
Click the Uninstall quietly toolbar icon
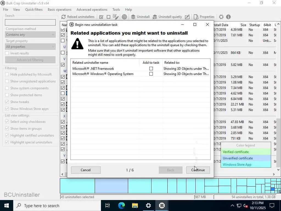coord(155,17)
